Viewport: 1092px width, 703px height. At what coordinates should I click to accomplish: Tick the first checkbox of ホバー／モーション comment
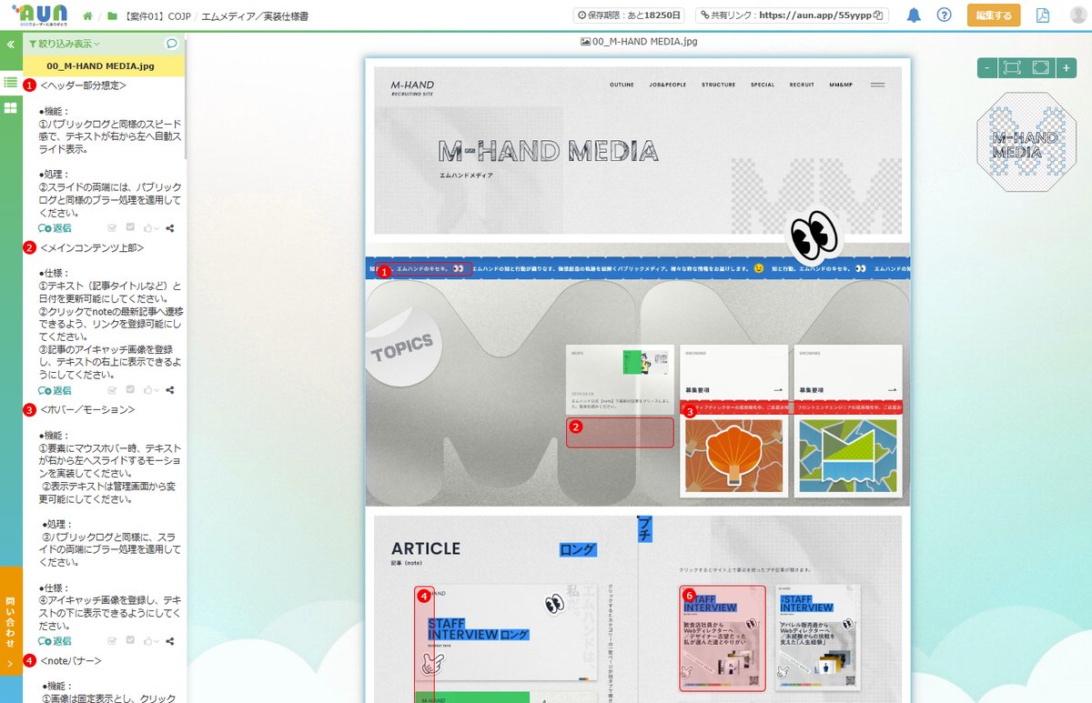coord(113,641)
